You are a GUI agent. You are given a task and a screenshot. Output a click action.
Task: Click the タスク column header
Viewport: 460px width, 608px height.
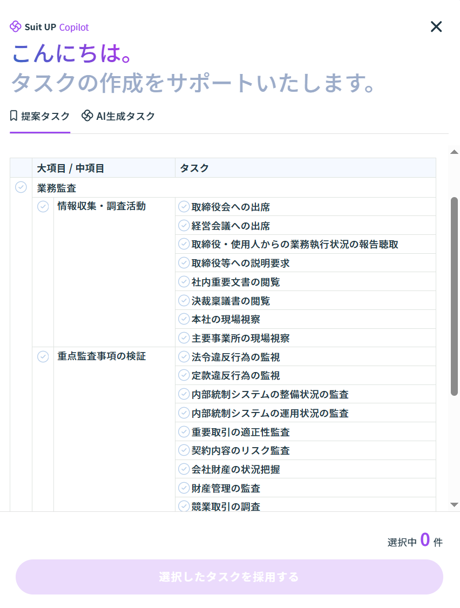(194, 168)
